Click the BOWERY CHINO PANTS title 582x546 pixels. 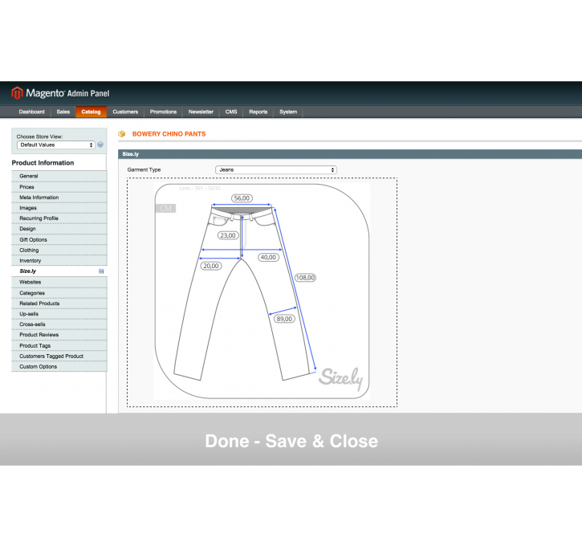pos(169,134)
